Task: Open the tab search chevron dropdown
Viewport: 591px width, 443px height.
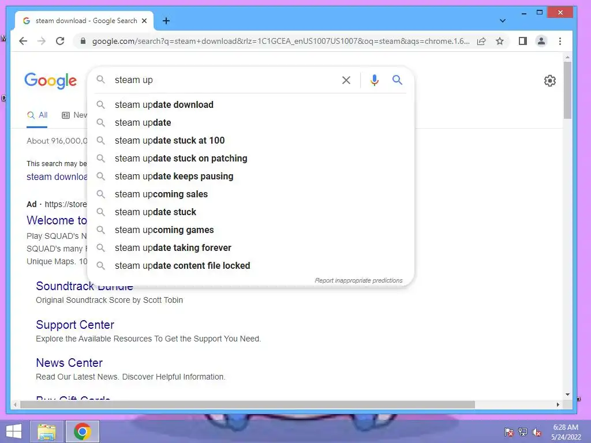Action: [x=503, y=21]
